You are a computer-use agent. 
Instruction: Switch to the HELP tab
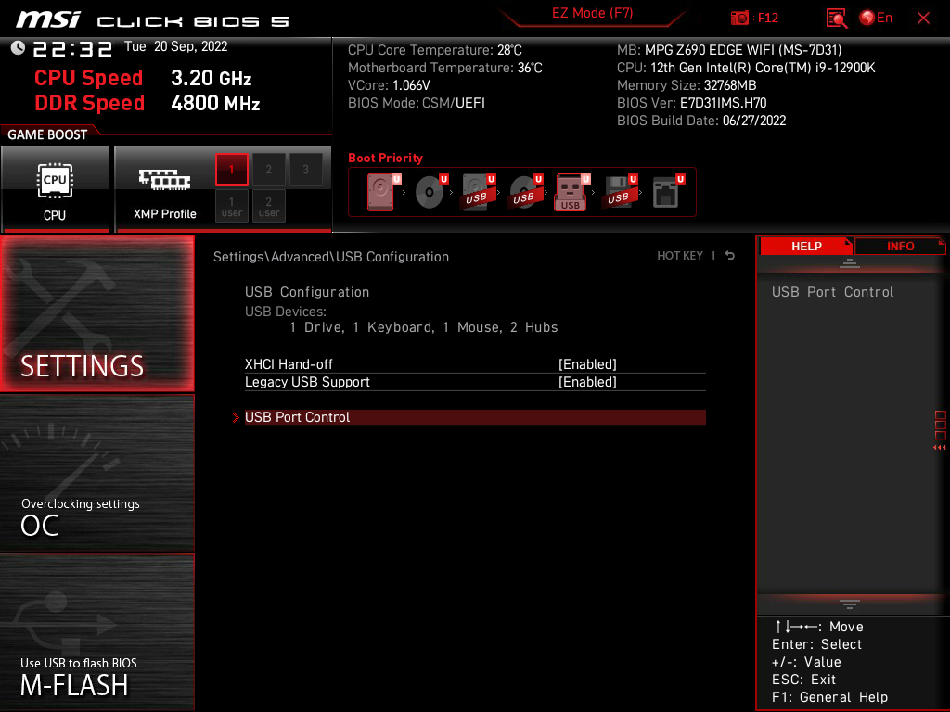806,246
